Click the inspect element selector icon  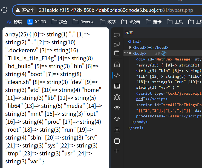117,35
